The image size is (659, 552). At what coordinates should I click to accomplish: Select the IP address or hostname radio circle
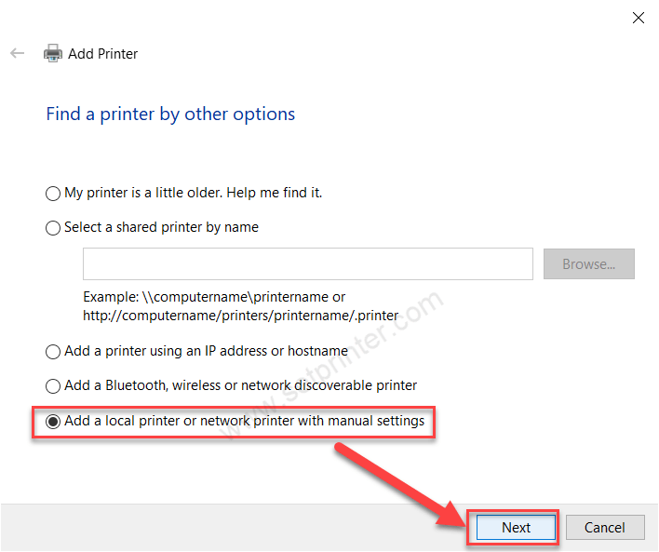click(x=53, y=352)
